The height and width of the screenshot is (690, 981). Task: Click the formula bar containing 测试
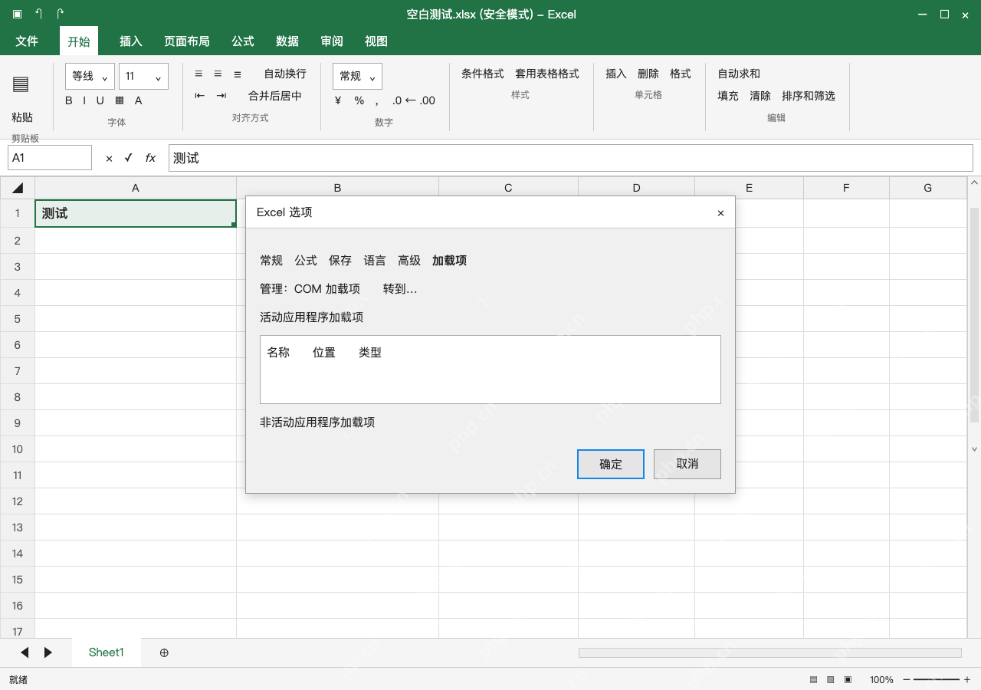click(x=571, y=158)
